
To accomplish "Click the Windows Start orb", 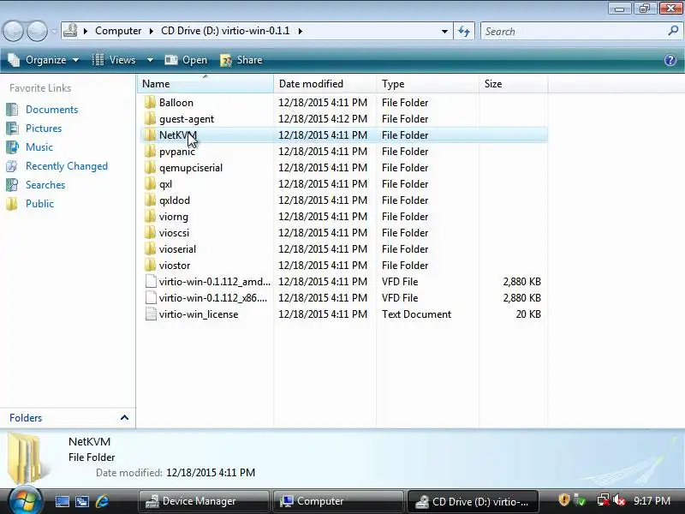I will pyautogui.click(x=25, y=500).
